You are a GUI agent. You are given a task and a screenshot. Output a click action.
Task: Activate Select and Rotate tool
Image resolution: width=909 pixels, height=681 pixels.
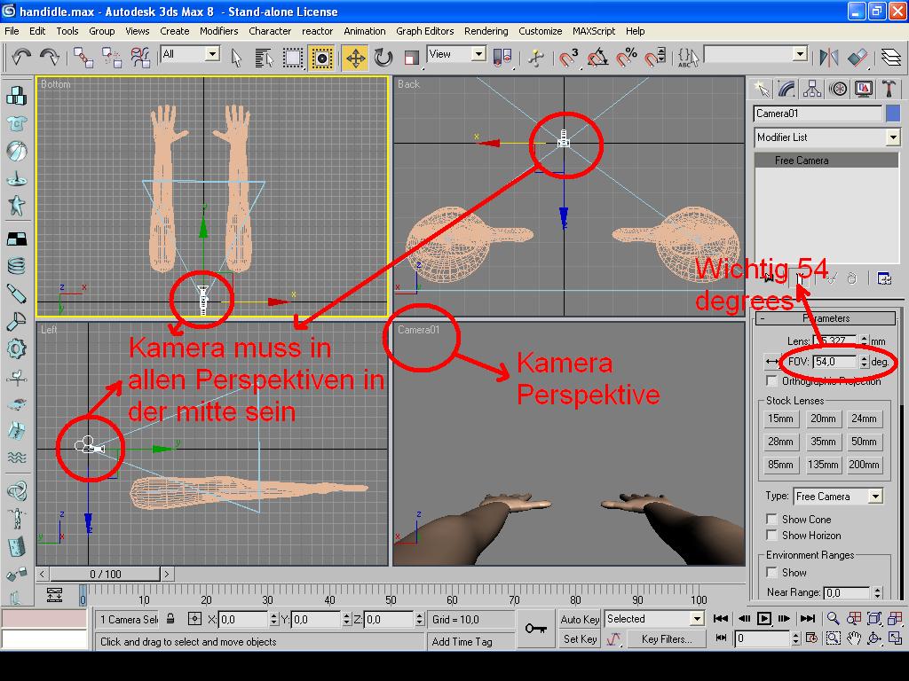click(x=383, y=58)
